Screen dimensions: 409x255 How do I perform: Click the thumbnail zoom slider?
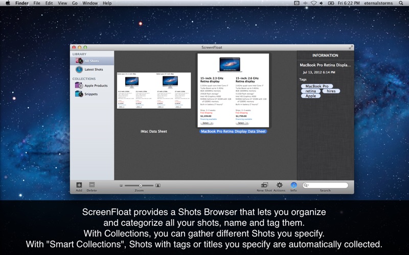[140, 186]
